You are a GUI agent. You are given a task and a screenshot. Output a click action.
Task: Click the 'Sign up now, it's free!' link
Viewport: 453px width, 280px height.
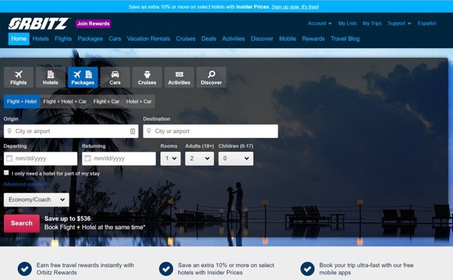pos(295,7)
